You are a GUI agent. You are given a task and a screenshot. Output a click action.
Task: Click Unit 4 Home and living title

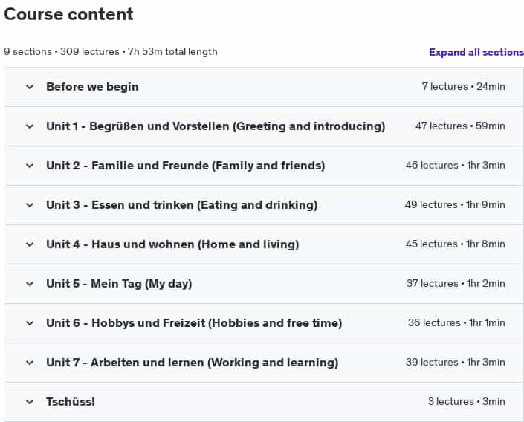172,244
